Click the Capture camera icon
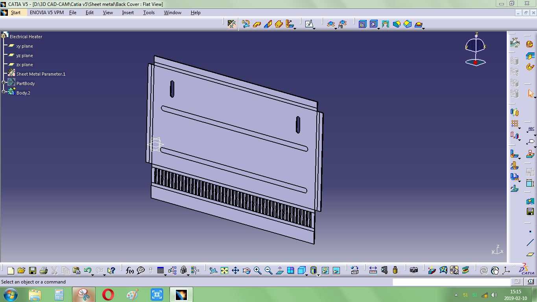This screenshot has width=537, height=302. tap(413, 271)
